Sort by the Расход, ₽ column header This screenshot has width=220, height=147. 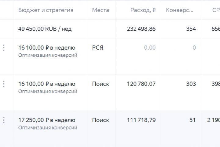[x=143, y=10]
